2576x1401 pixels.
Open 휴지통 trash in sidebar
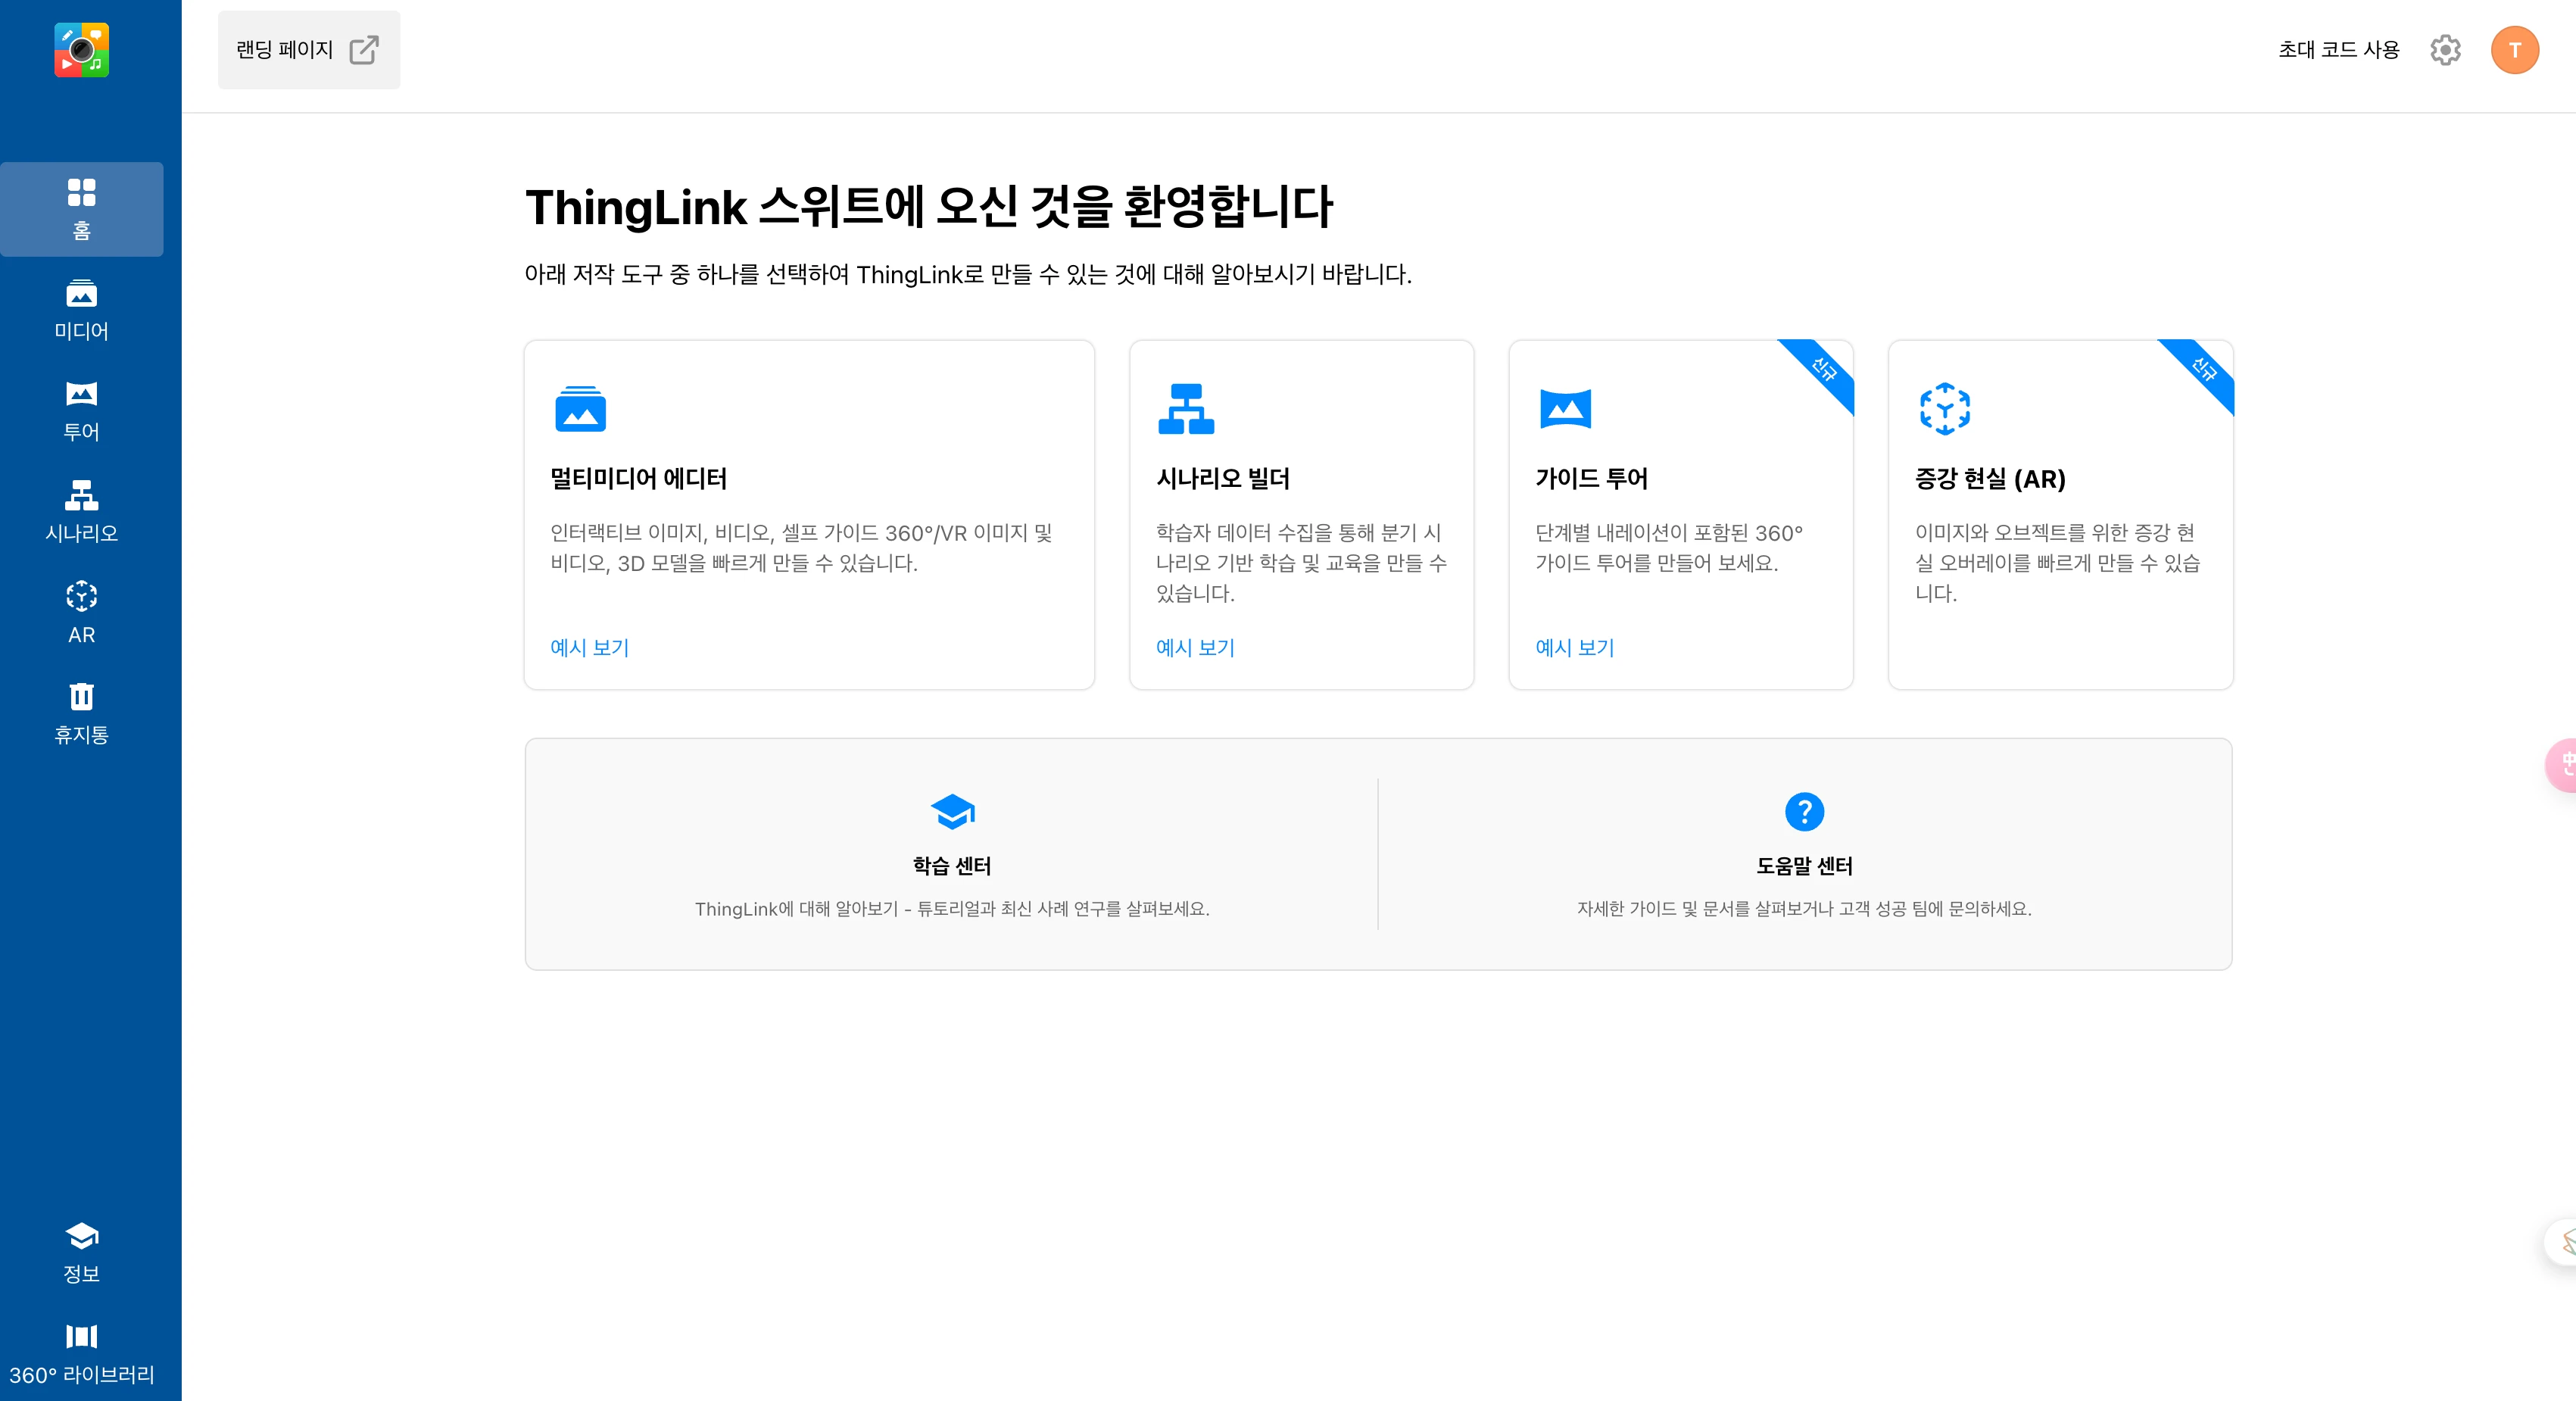81,714
